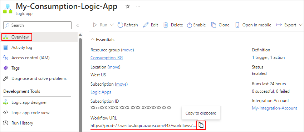Click the sidebar vertical scrollbar thumb
304x132 pixels.
pos(80,85)
